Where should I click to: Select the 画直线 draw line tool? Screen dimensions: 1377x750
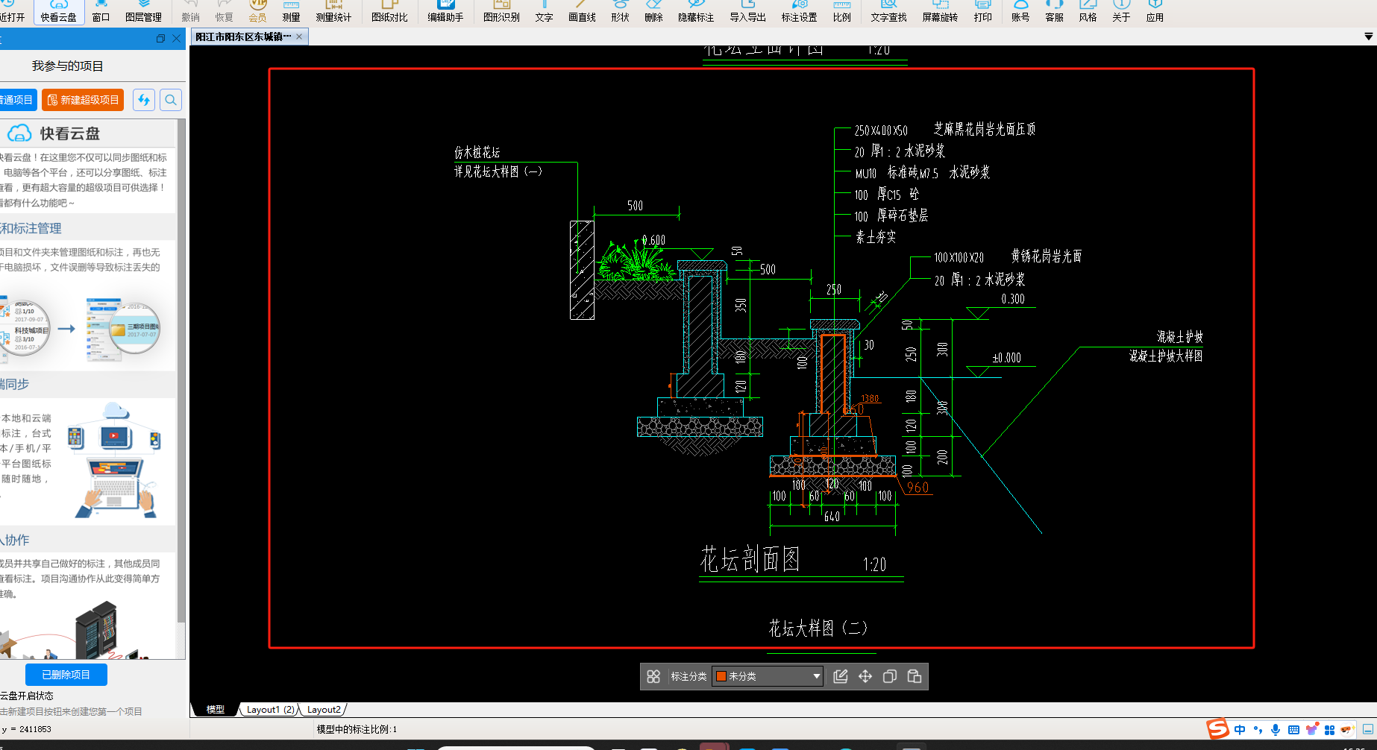click(582, 11)
